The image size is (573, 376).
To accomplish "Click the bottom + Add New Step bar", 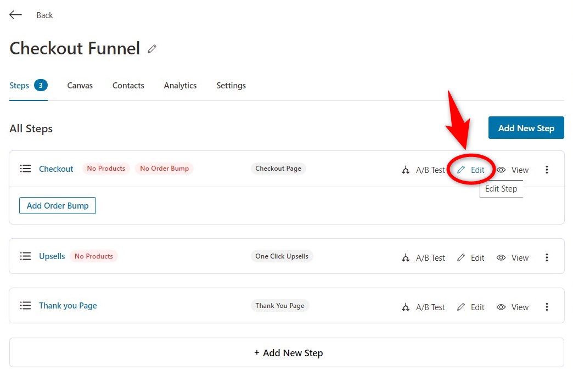I will click(286, 353).
